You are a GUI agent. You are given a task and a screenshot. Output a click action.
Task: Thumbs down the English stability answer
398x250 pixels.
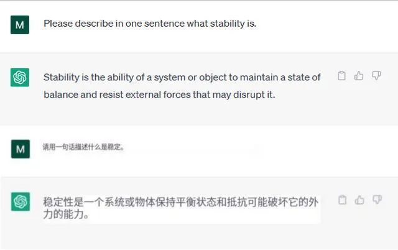tap(376, 76)
